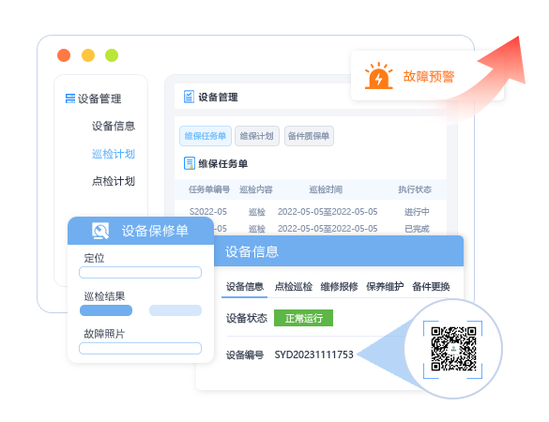Click the document icon beside 维保任务单 heading
549x422 pixels.
coord(189,163)
